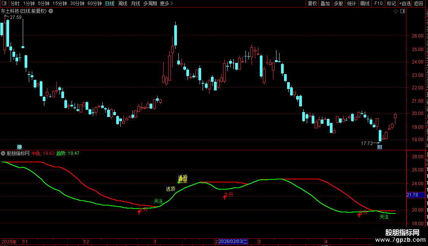Viewport: 428px width, 246px height.
Task: Add stock with +自选 button
Action: [405, 3]
